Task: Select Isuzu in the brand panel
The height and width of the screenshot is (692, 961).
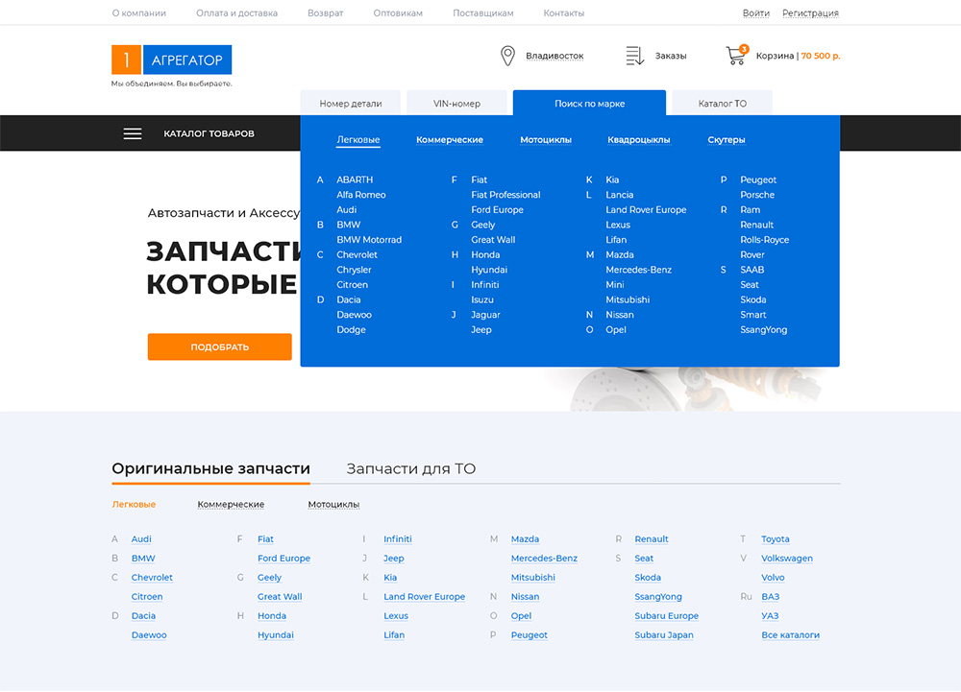Action: pyautogui.click(x=482, y=299)
